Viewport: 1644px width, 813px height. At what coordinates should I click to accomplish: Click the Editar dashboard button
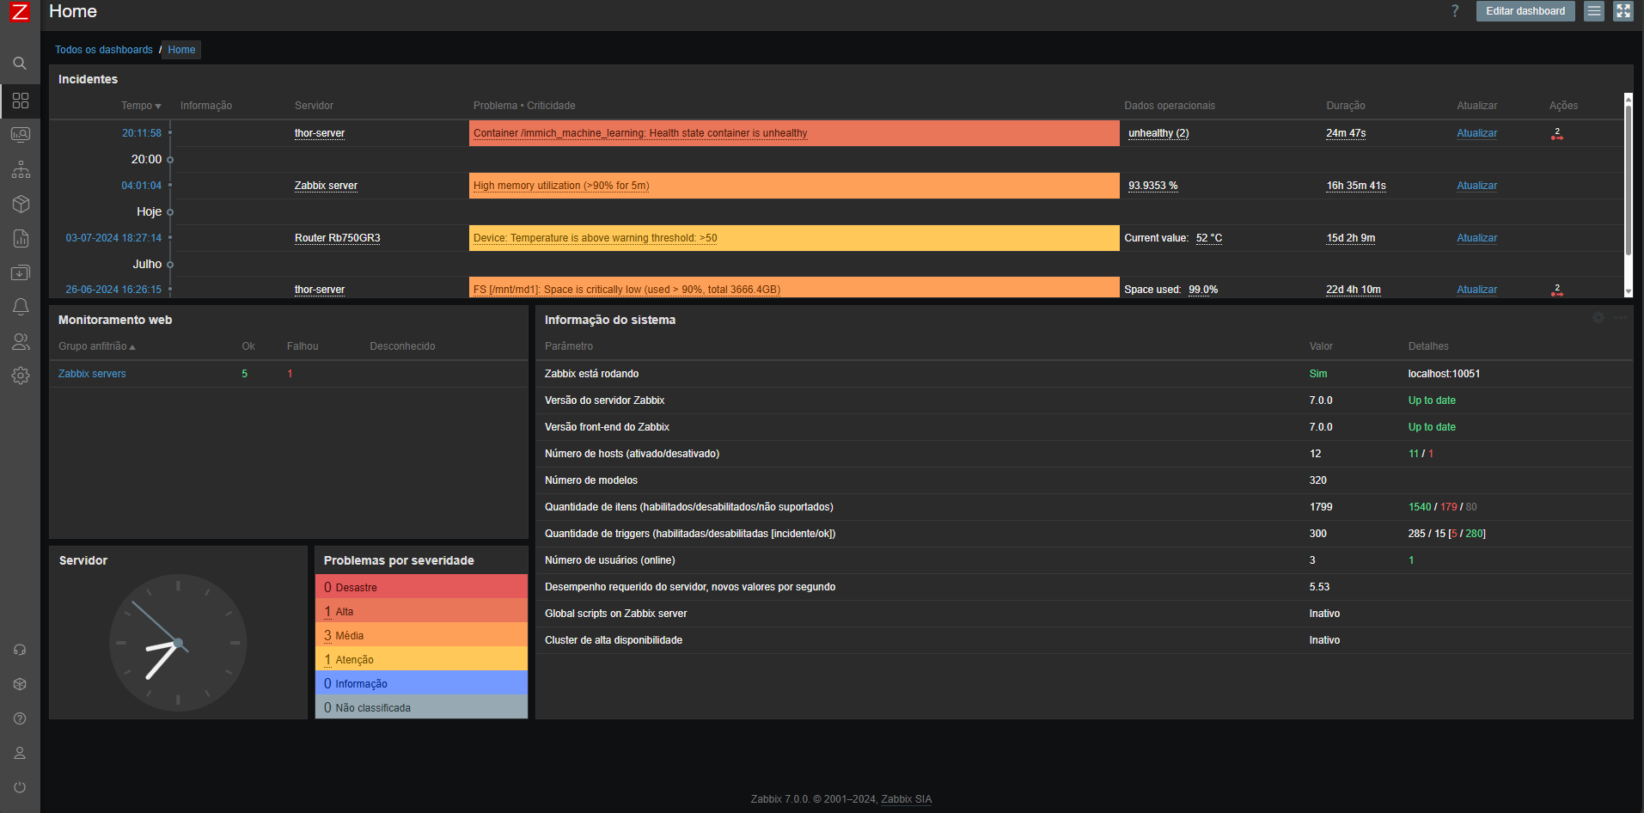click(x=1525, y=11)
